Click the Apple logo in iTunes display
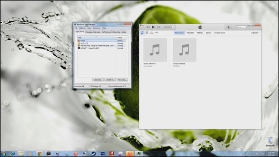The width and height of the screenshot is (279, 157). [200, 27]
